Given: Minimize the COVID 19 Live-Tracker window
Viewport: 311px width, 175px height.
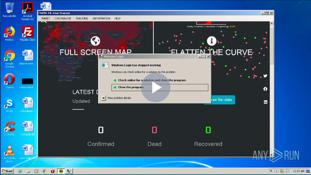Looking at the screenshot, I should point(263,13).
